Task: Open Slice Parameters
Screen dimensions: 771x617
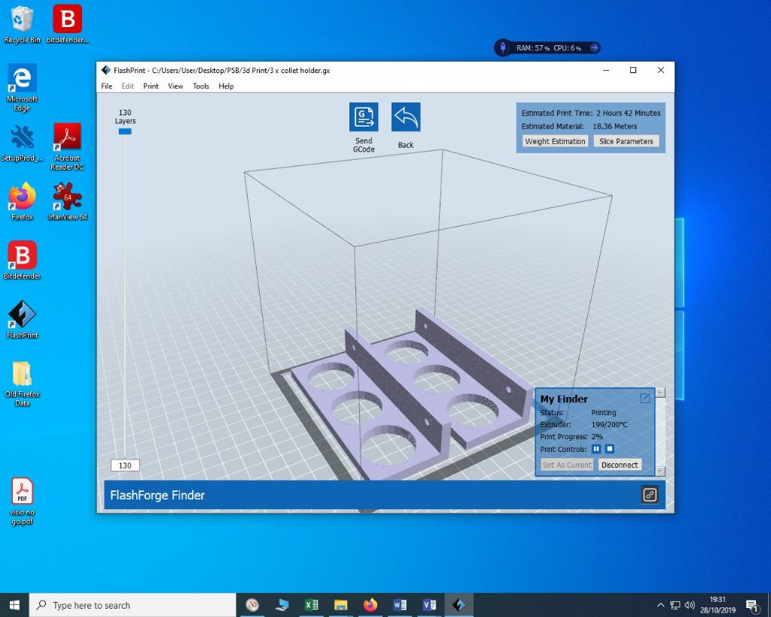Action: pos(626,141)
